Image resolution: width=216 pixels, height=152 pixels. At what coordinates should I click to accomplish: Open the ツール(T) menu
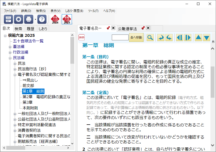click(93, 11)
